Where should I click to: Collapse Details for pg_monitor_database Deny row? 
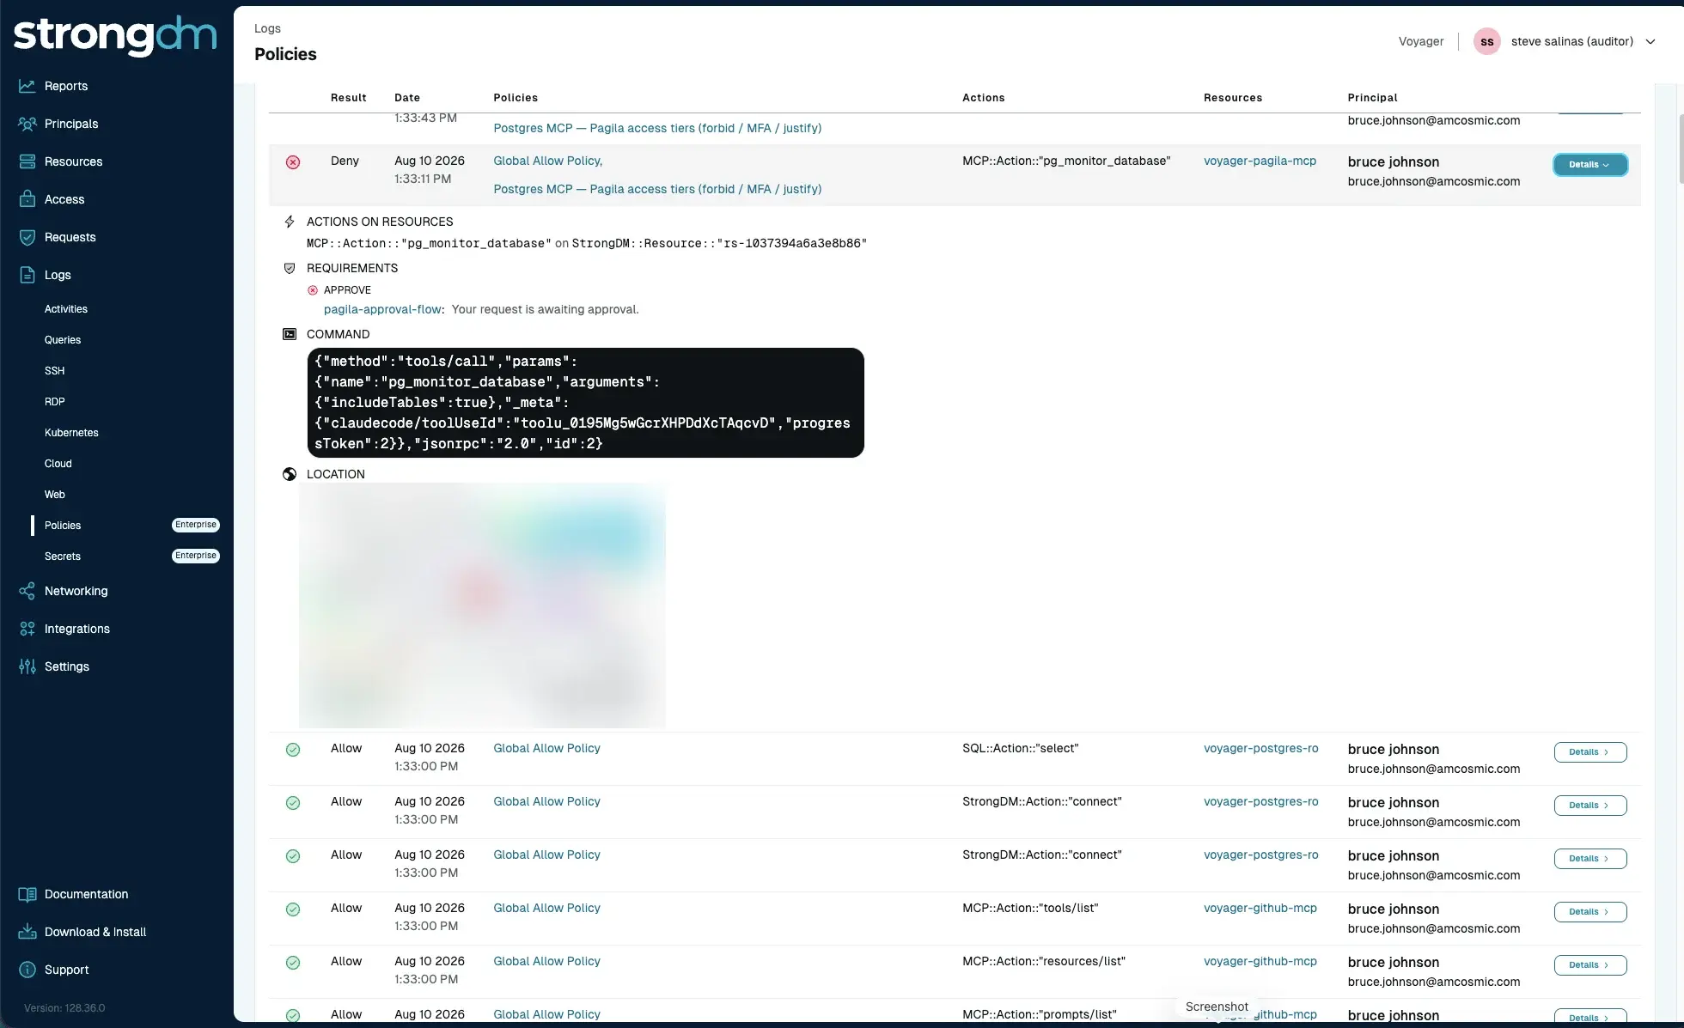click(x=1589, y=165)
